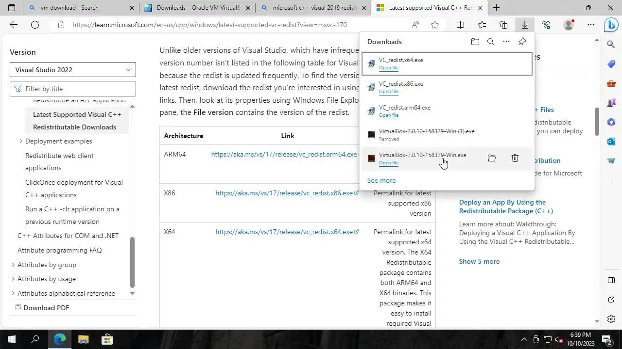
Task: Show hidden tray icons chevron
Action: tap(524, 339)
